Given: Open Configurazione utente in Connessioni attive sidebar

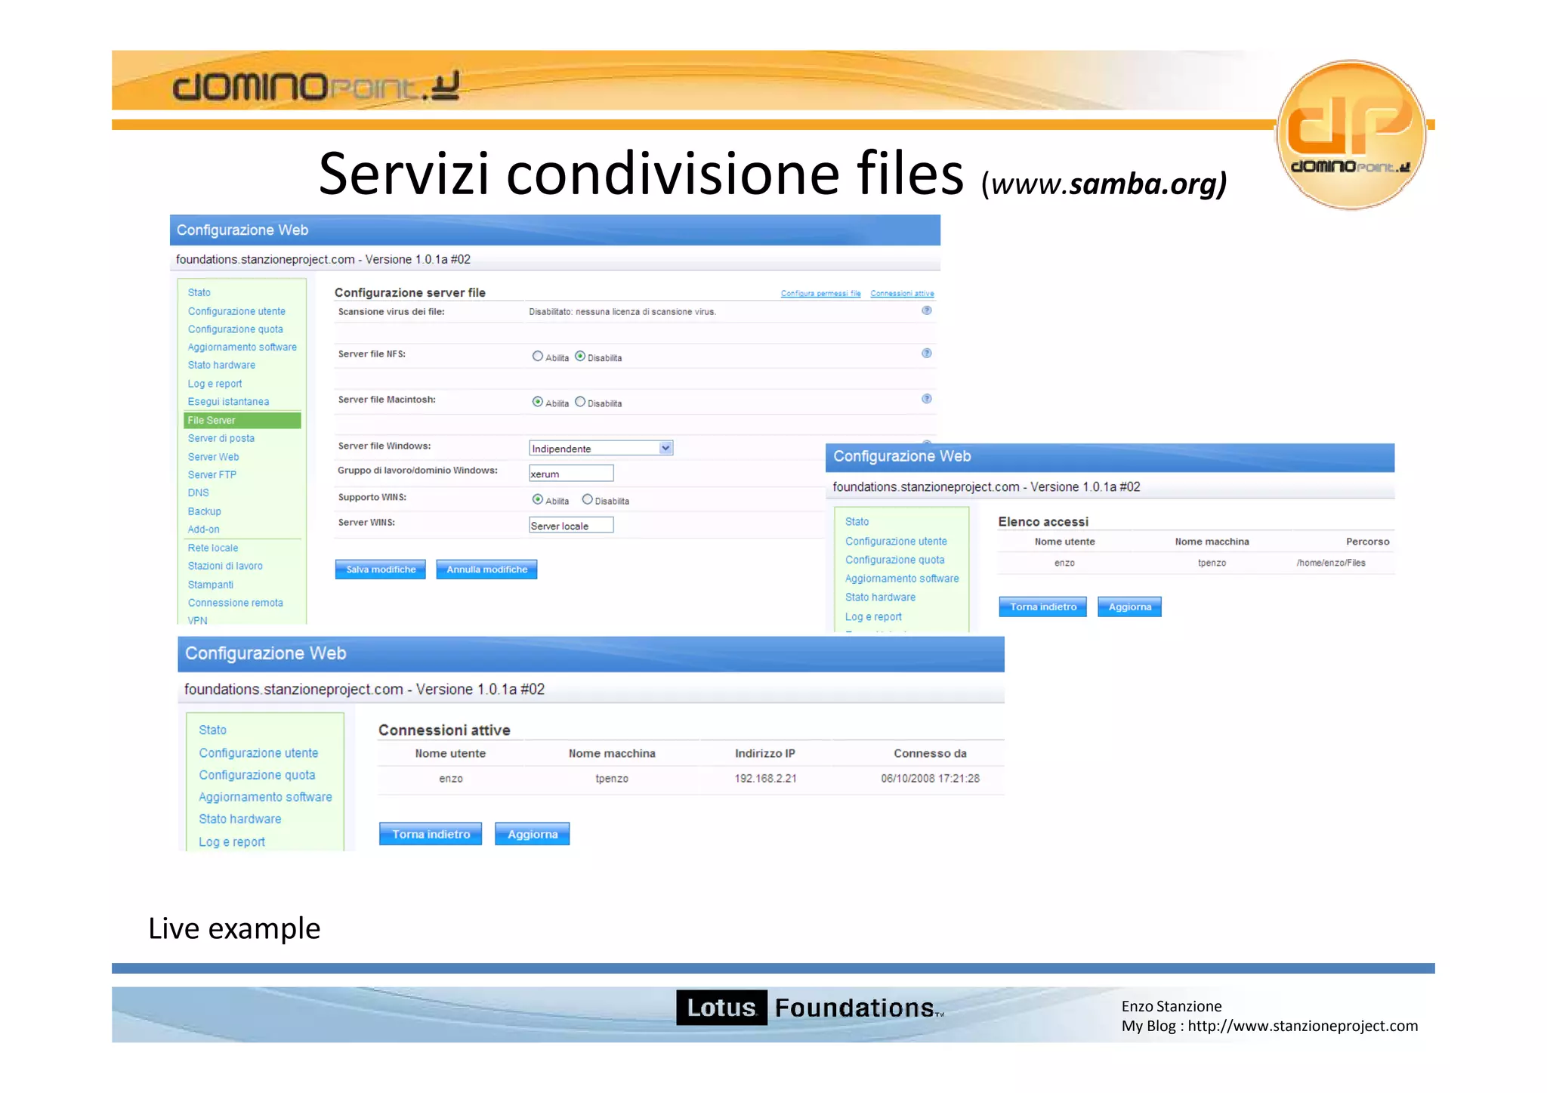Looking at the screenshot, I should point(258,753).
